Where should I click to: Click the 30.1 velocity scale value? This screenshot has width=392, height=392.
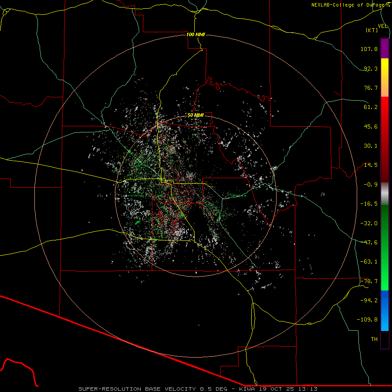[371, 146]
